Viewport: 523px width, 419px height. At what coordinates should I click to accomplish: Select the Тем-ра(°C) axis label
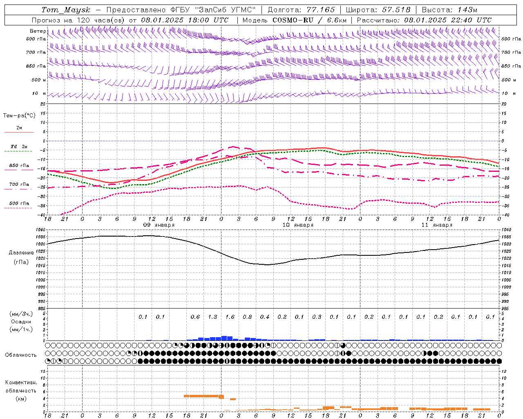[x=19, y=116]
